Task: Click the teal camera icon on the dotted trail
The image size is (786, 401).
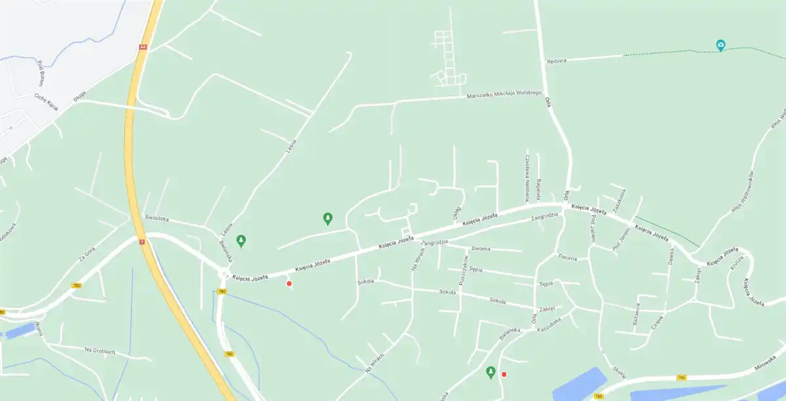Action: pyautogui.click(x=720, y=45)
